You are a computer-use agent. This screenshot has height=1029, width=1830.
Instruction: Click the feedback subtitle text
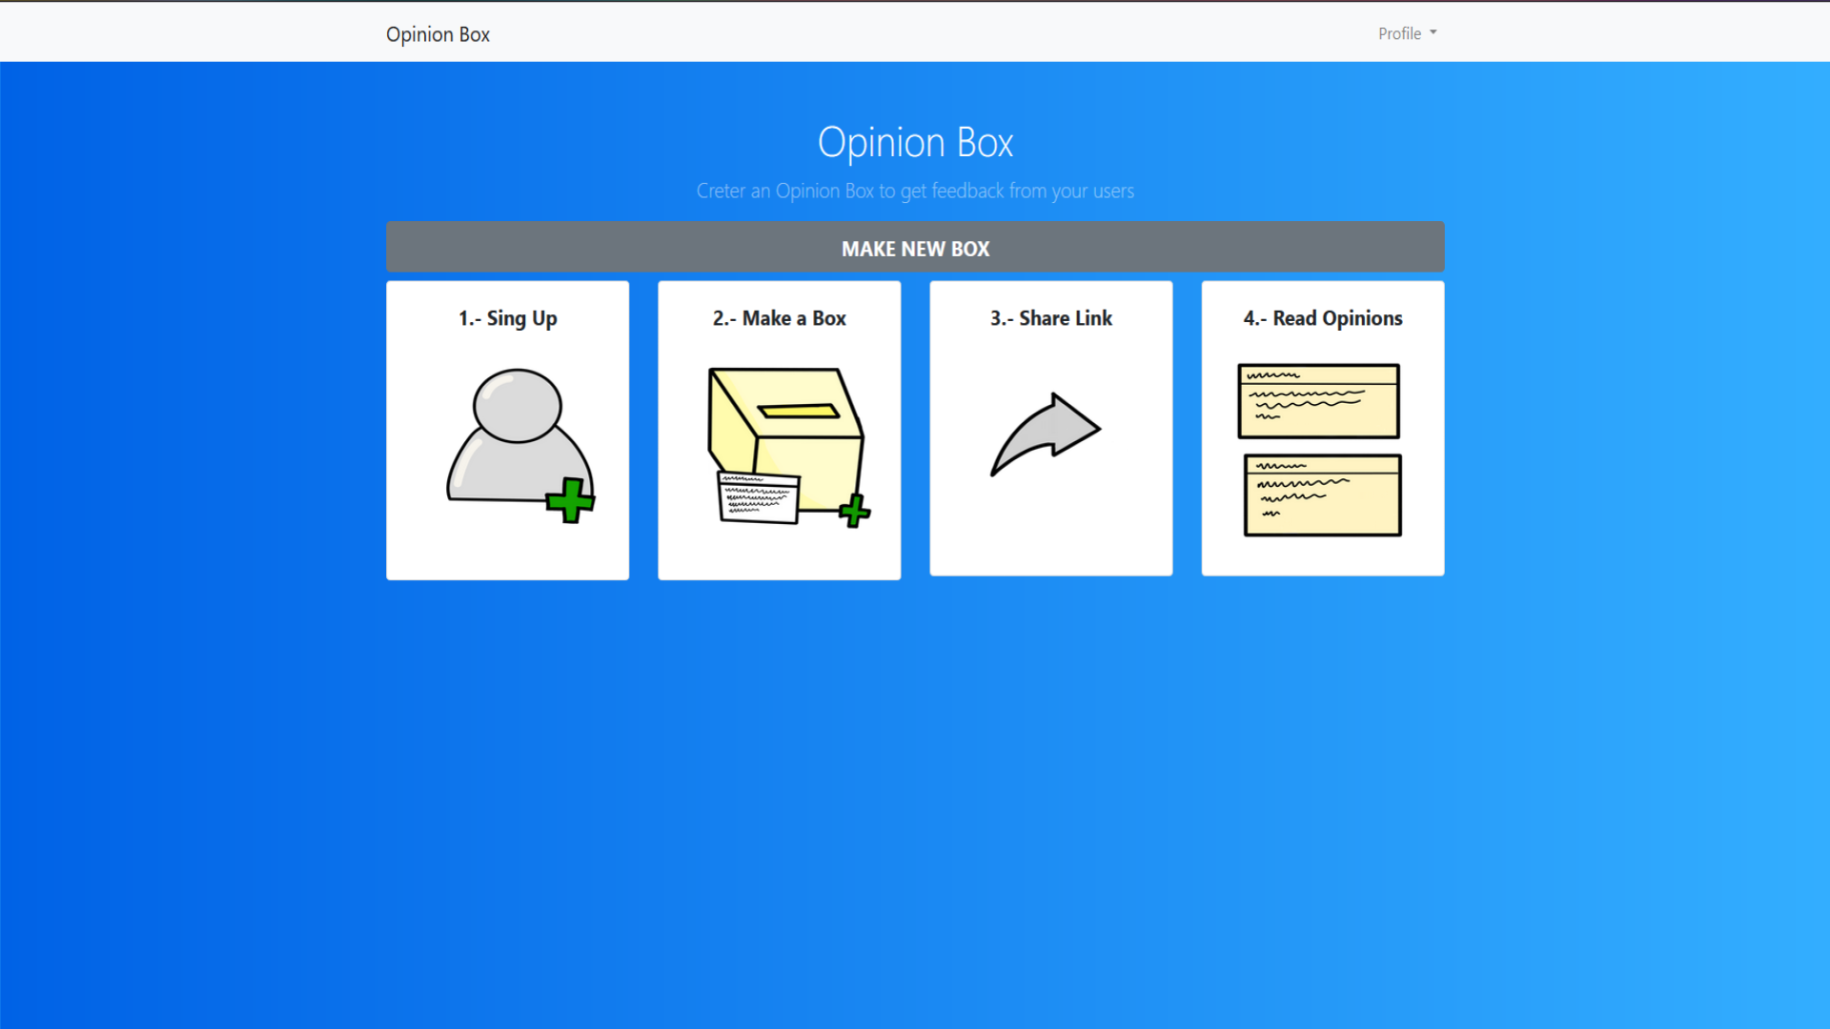click(x=915, y=191)
